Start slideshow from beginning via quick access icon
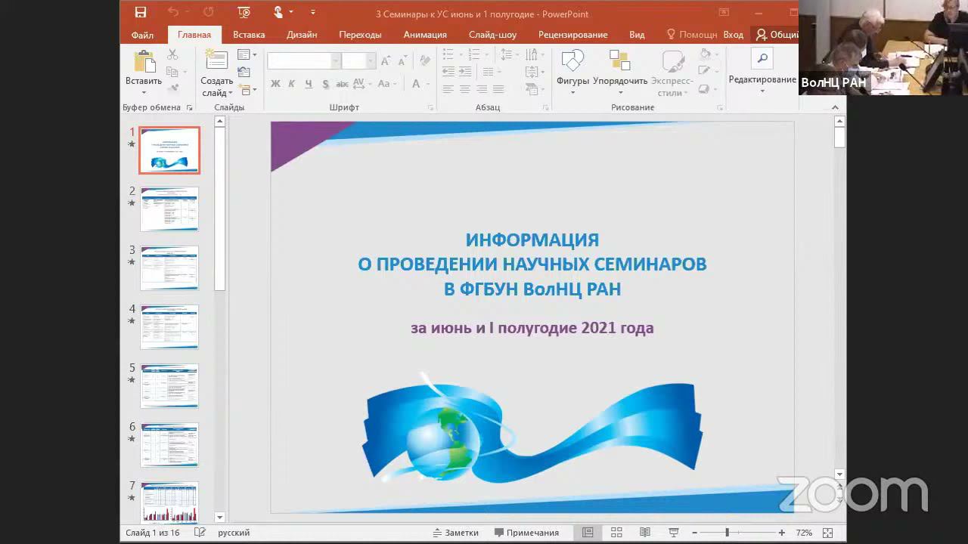Screen dimensions: 968x544 244,12
